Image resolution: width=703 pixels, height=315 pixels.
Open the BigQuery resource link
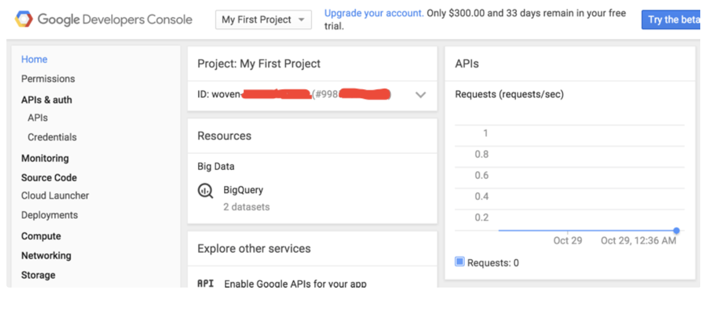click(243, 190)
